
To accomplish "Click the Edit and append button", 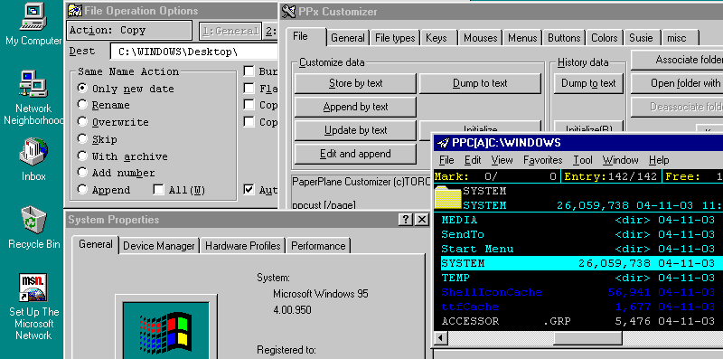I will 355,154.
